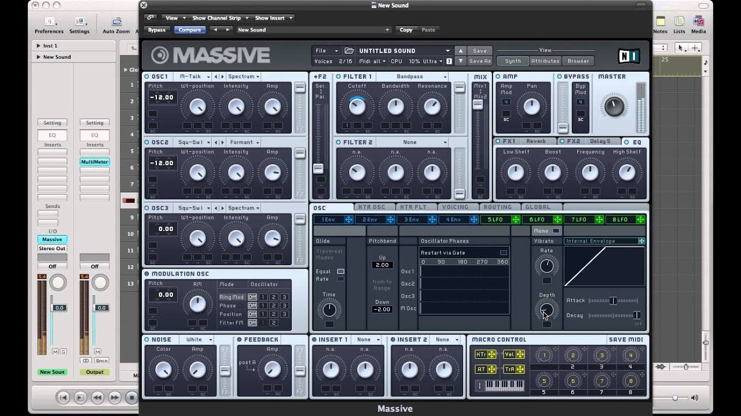This screenshot has width=741, height=416.
Task: Click the Save As button
Action: click(x=480, y=61)
